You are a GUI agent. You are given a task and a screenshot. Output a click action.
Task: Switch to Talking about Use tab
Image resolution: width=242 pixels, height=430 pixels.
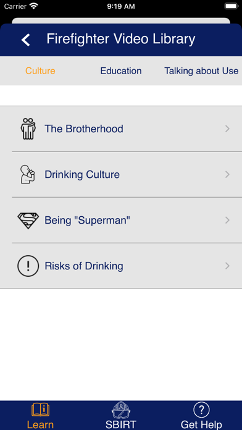pyautogui.click(x=201, y=71)
